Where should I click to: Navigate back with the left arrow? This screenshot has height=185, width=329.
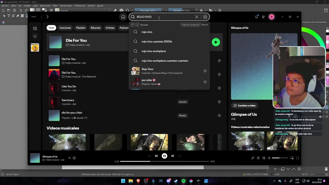click(x=42, y=17)
